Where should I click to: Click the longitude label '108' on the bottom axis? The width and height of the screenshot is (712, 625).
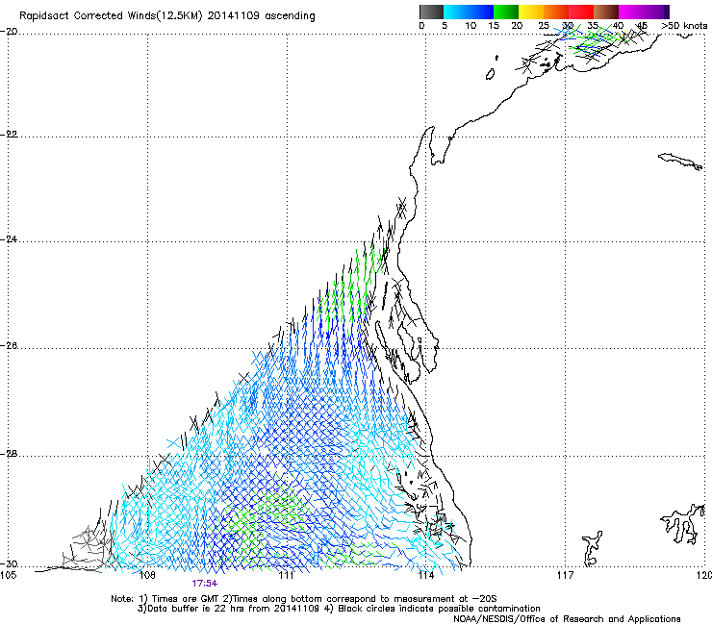(x=147, y=576)
